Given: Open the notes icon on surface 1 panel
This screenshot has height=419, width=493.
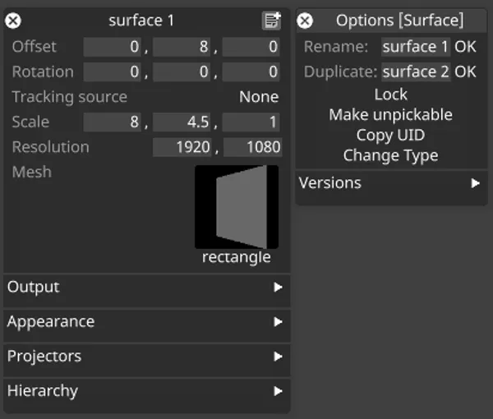Looking at the screenshot, I should click(271, 21).
